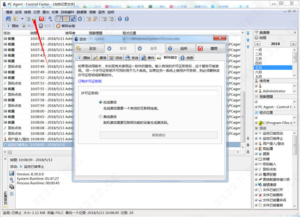The width and height of the screenshot is (300, 217).
Task: Click the magnifier search icon in the main toolbar
Action: click(x=50, y=19)
